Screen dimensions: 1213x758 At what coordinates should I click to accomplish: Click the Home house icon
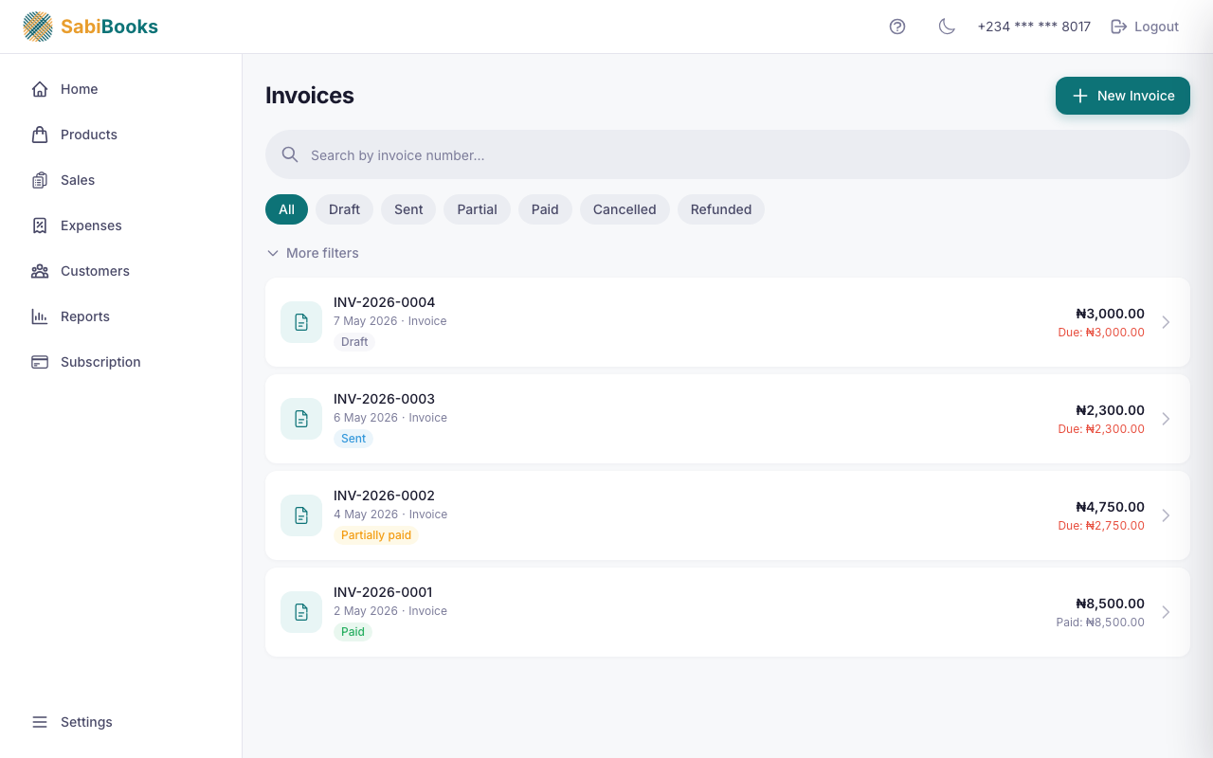tap(40, 89)
